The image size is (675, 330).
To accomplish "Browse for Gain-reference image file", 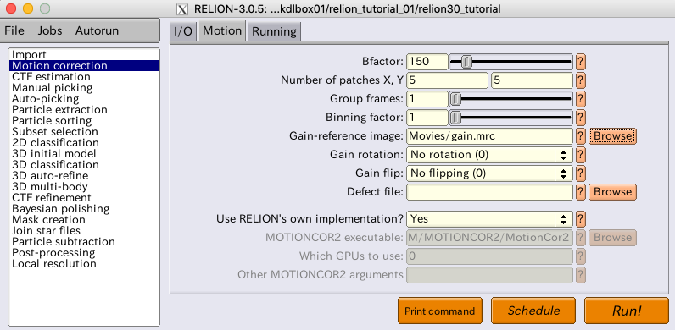I will point(612,136).
